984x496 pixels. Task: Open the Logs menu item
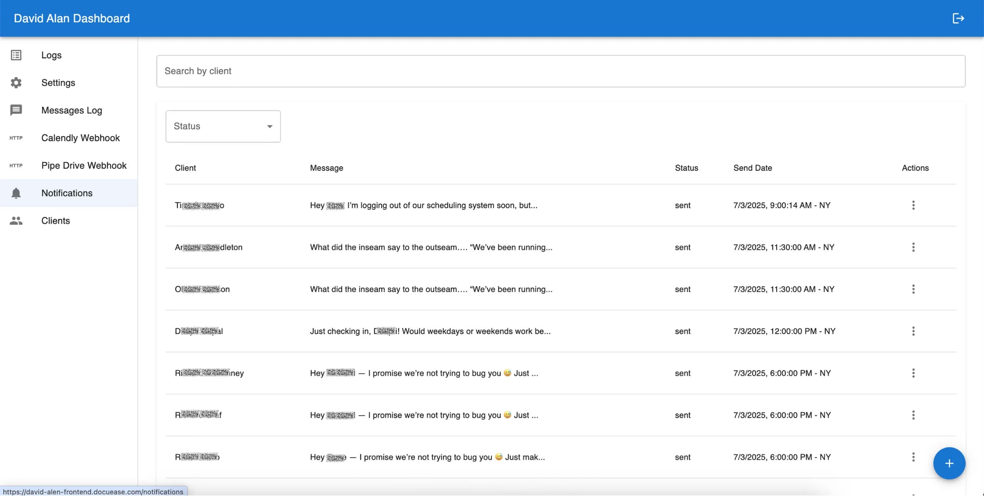[69, 55]
